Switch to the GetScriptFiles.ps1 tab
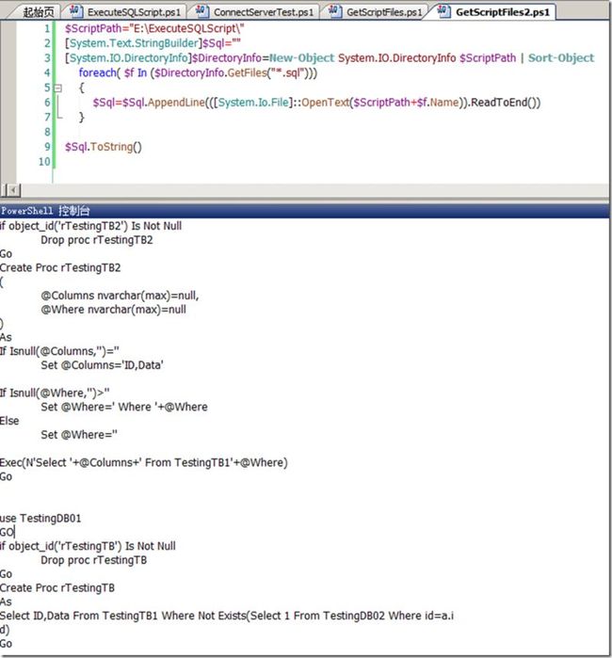Screen dimensions: 612x658 (383, 12)
